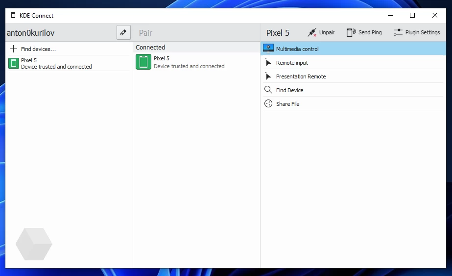Click the Remote input cursor icon
Viewport: 452px width, 276px height.
pos(268,63)
